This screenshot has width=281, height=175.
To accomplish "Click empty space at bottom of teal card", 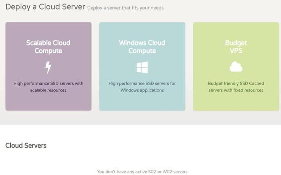I will [x=142, y=103].
